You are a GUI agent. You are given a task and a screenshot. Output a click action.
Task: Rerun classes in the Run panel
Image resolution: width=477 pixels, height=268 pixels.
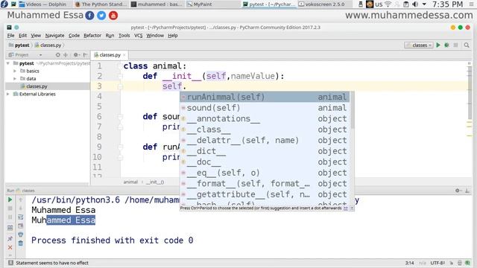click(x=10, y=200)
